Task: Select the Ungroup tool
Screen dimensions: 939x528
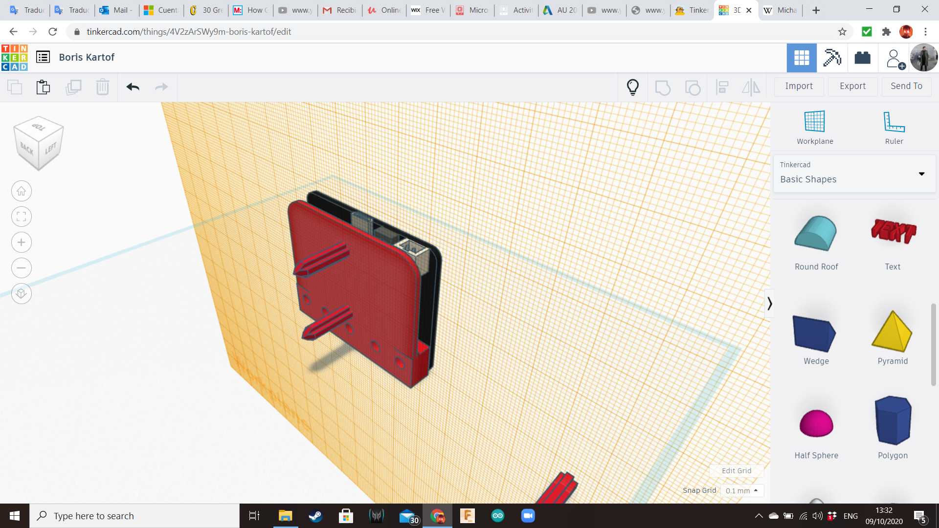Action: pos(693,87)
